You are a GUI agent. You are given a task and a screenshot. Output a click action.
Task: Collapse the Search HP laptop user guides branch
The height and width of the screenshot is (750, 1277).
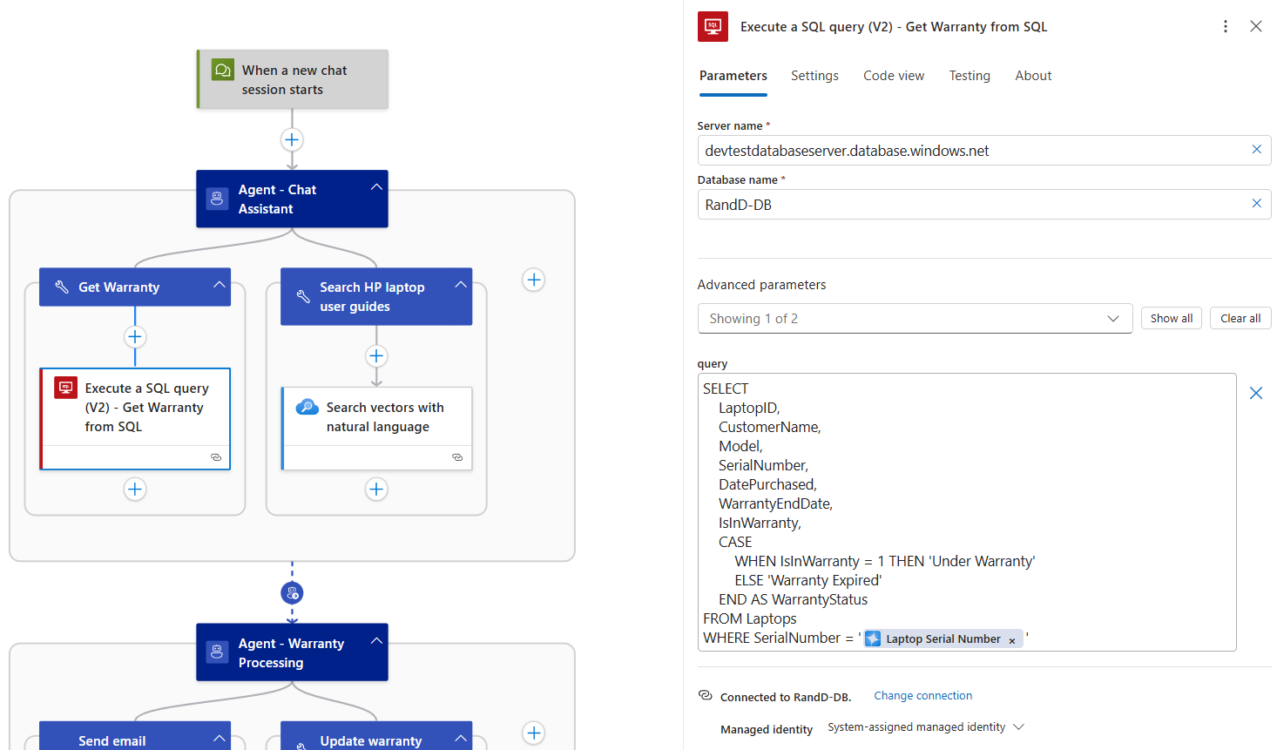click(x=461, y=285)
